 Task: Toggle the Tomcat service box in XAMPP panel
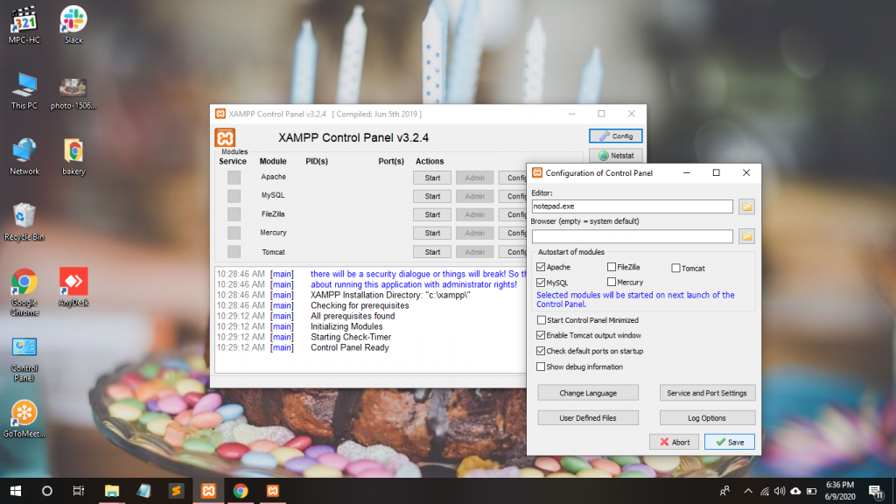234,251
